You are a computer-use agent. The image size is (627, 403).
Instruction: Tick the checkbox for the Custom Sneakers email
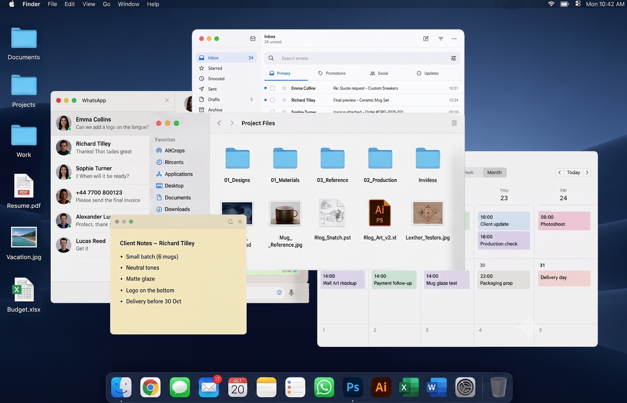272,88
